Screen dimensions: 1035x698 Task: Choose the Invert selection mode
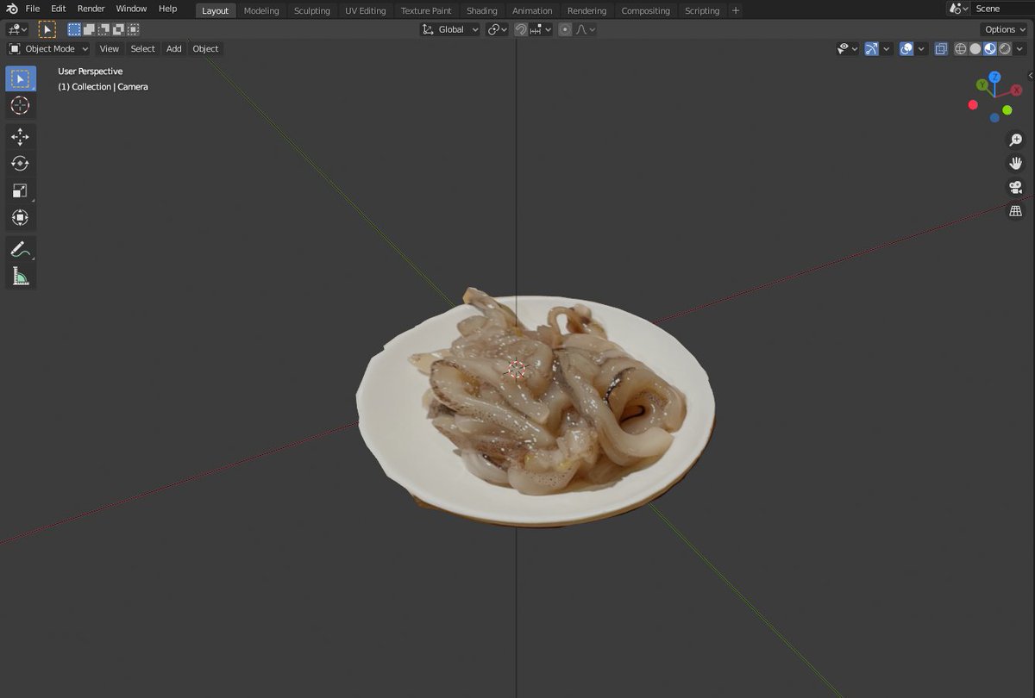click(118, 29)
